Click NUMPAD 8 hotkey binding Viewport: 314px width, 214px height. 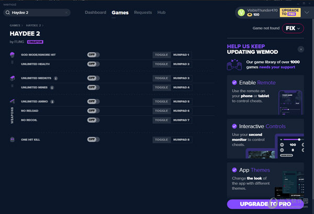click(181, 140)
